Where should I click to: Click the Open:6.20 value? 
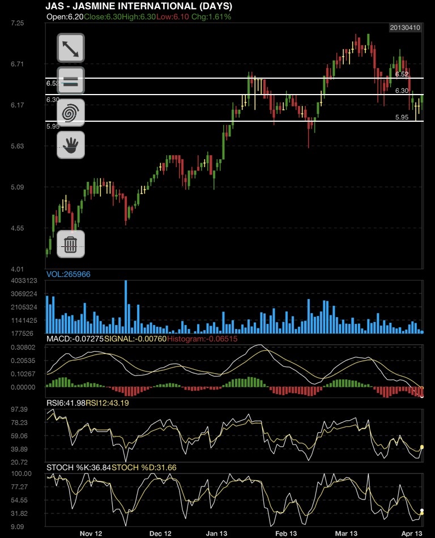65,17
